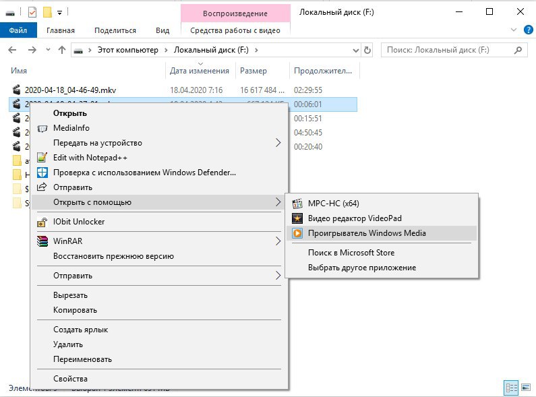This screenshot has height=397, width=536.
Task: Expand the address bar history dropdown
Action: click(356, 51)
